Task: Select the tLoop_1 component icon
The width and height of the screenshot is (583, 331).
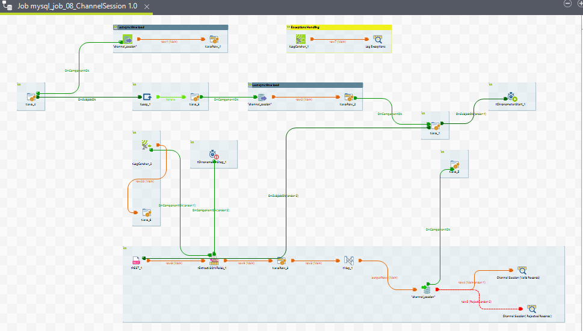Action: 147,97
